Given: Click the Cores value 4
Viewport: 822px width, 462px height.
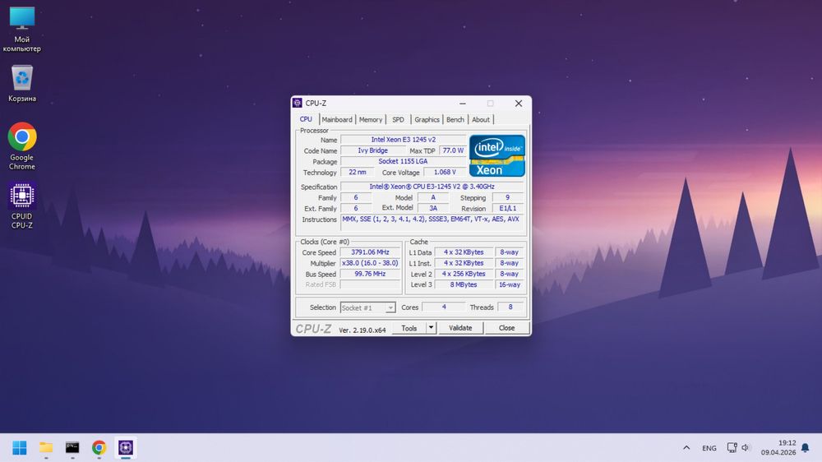Looking at the screenshot, I should pyautogui.click(x=444, y=307).
